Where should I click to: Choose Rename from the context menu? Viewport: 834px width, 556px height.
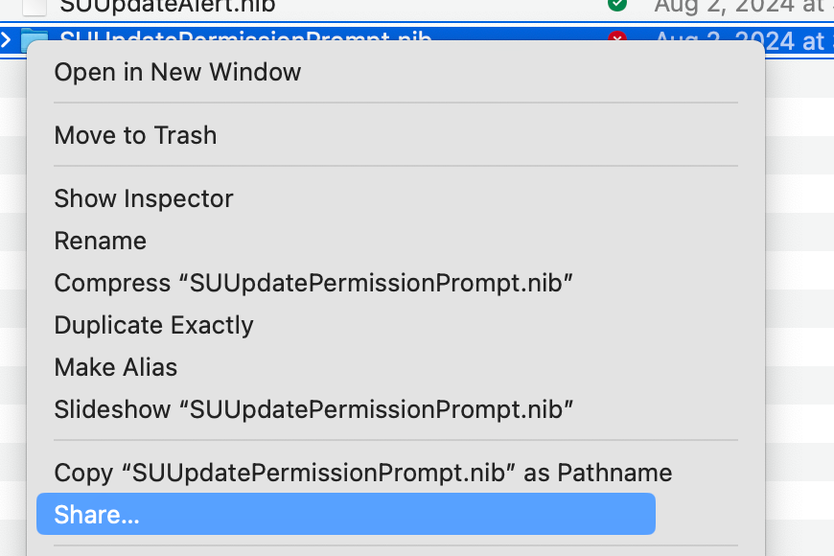[x=100, y=241]
